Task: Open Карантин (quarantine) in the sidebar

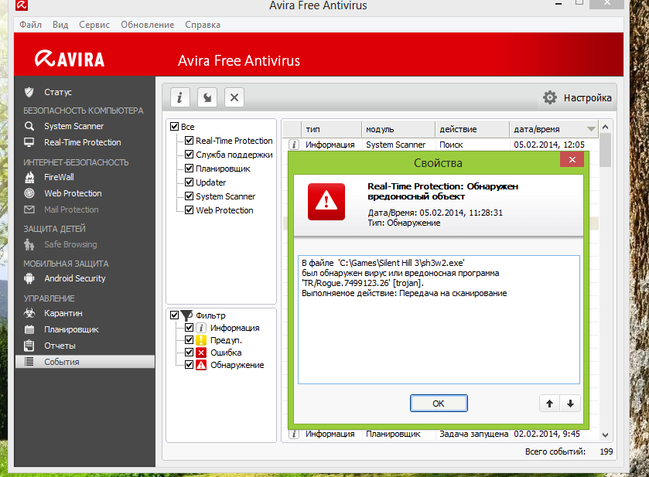Action: pos(63,313)
